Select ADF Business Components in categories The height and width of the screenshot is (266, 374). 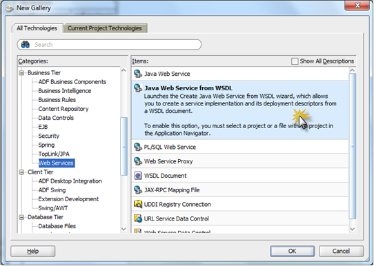point(72,82)
